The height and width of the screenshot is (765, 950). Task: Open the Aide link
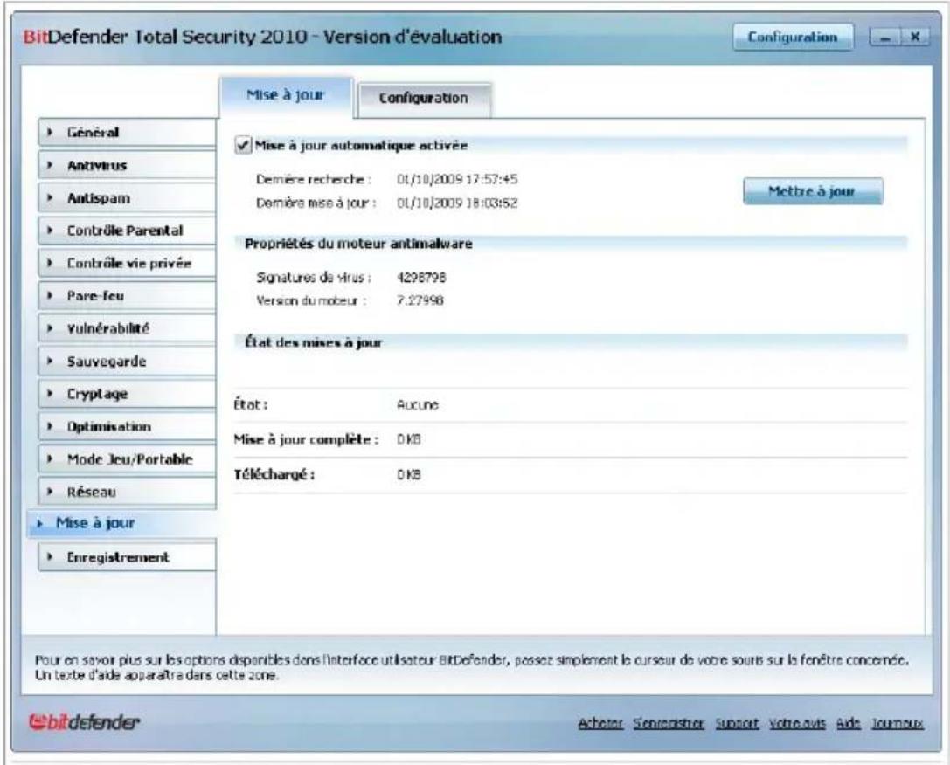849,723
